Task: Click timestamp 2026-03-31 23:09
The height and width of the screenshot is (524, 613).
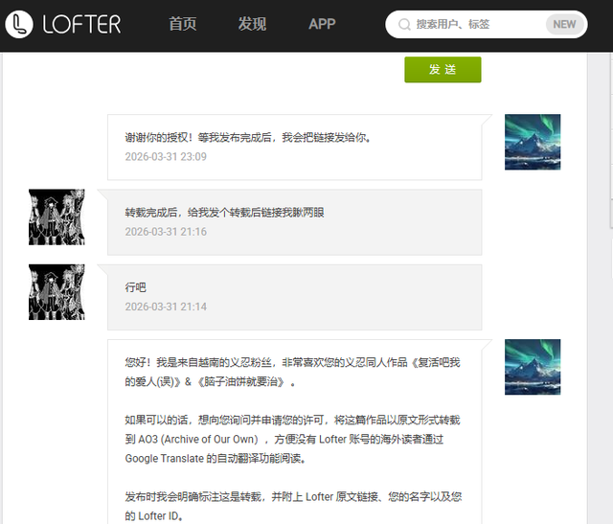Action: pos(166,156)
